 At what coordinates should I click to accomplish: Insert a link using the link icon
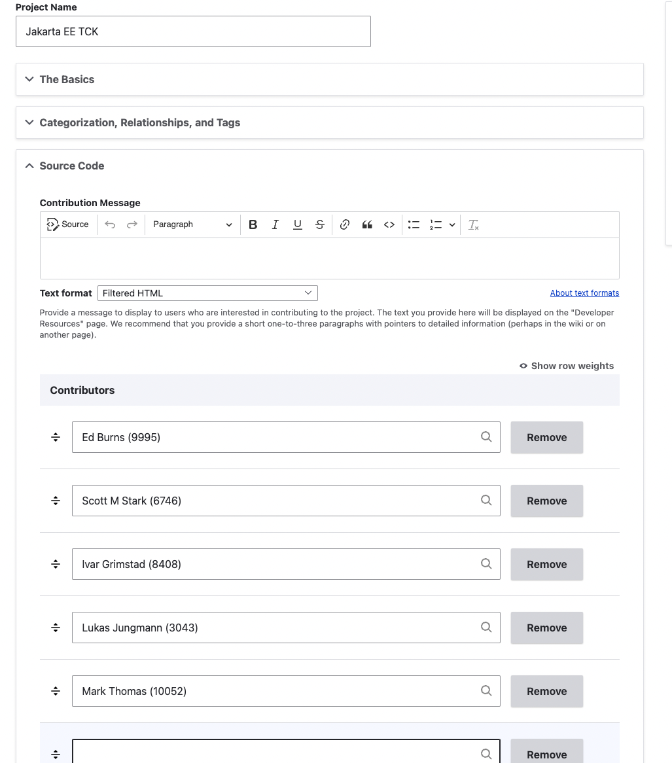point(345,224)
